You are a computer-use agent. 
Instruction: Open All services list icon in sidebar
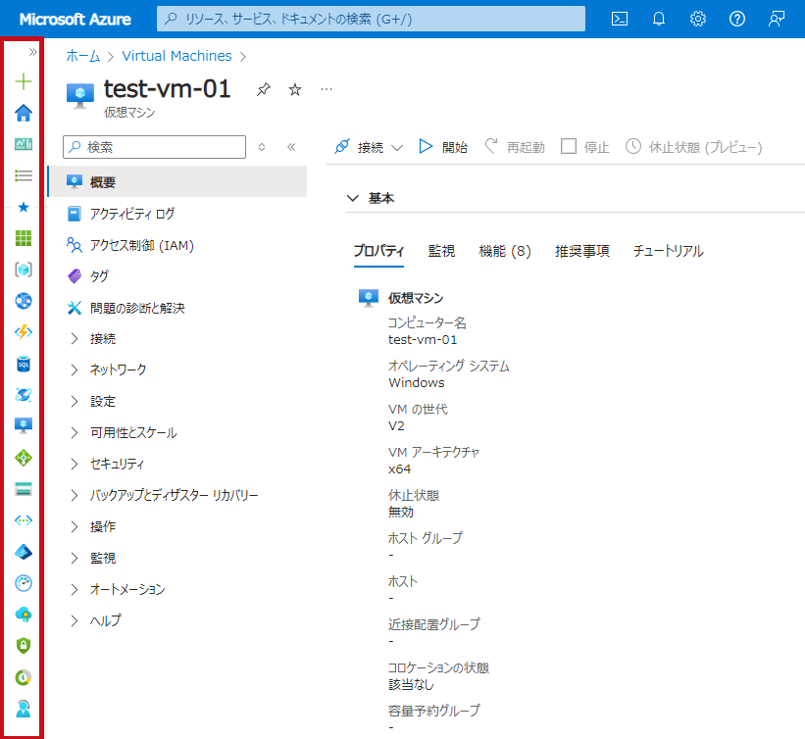(24, 176)
